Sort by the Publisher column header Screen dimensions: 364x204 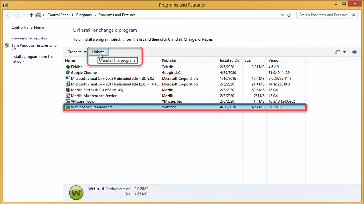click(170, 60)
